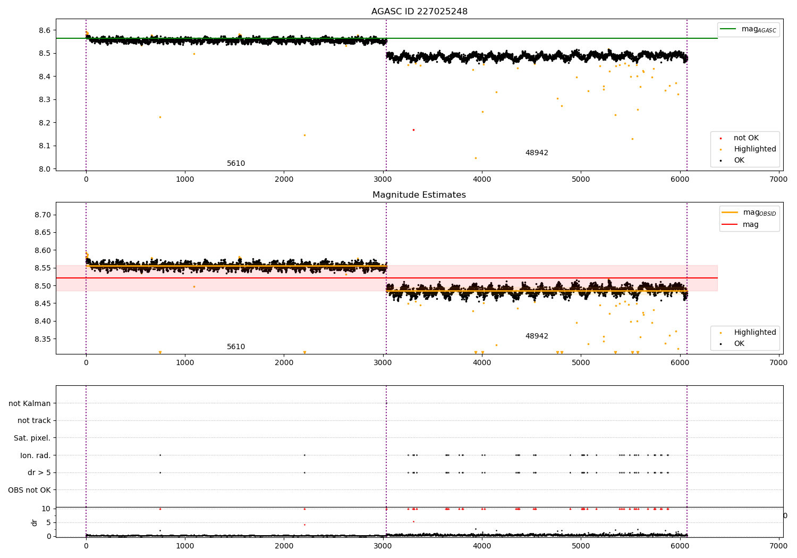
Task: Click the 8.65 y-axis tick on middle plot
Action: [x=43, y=233]
